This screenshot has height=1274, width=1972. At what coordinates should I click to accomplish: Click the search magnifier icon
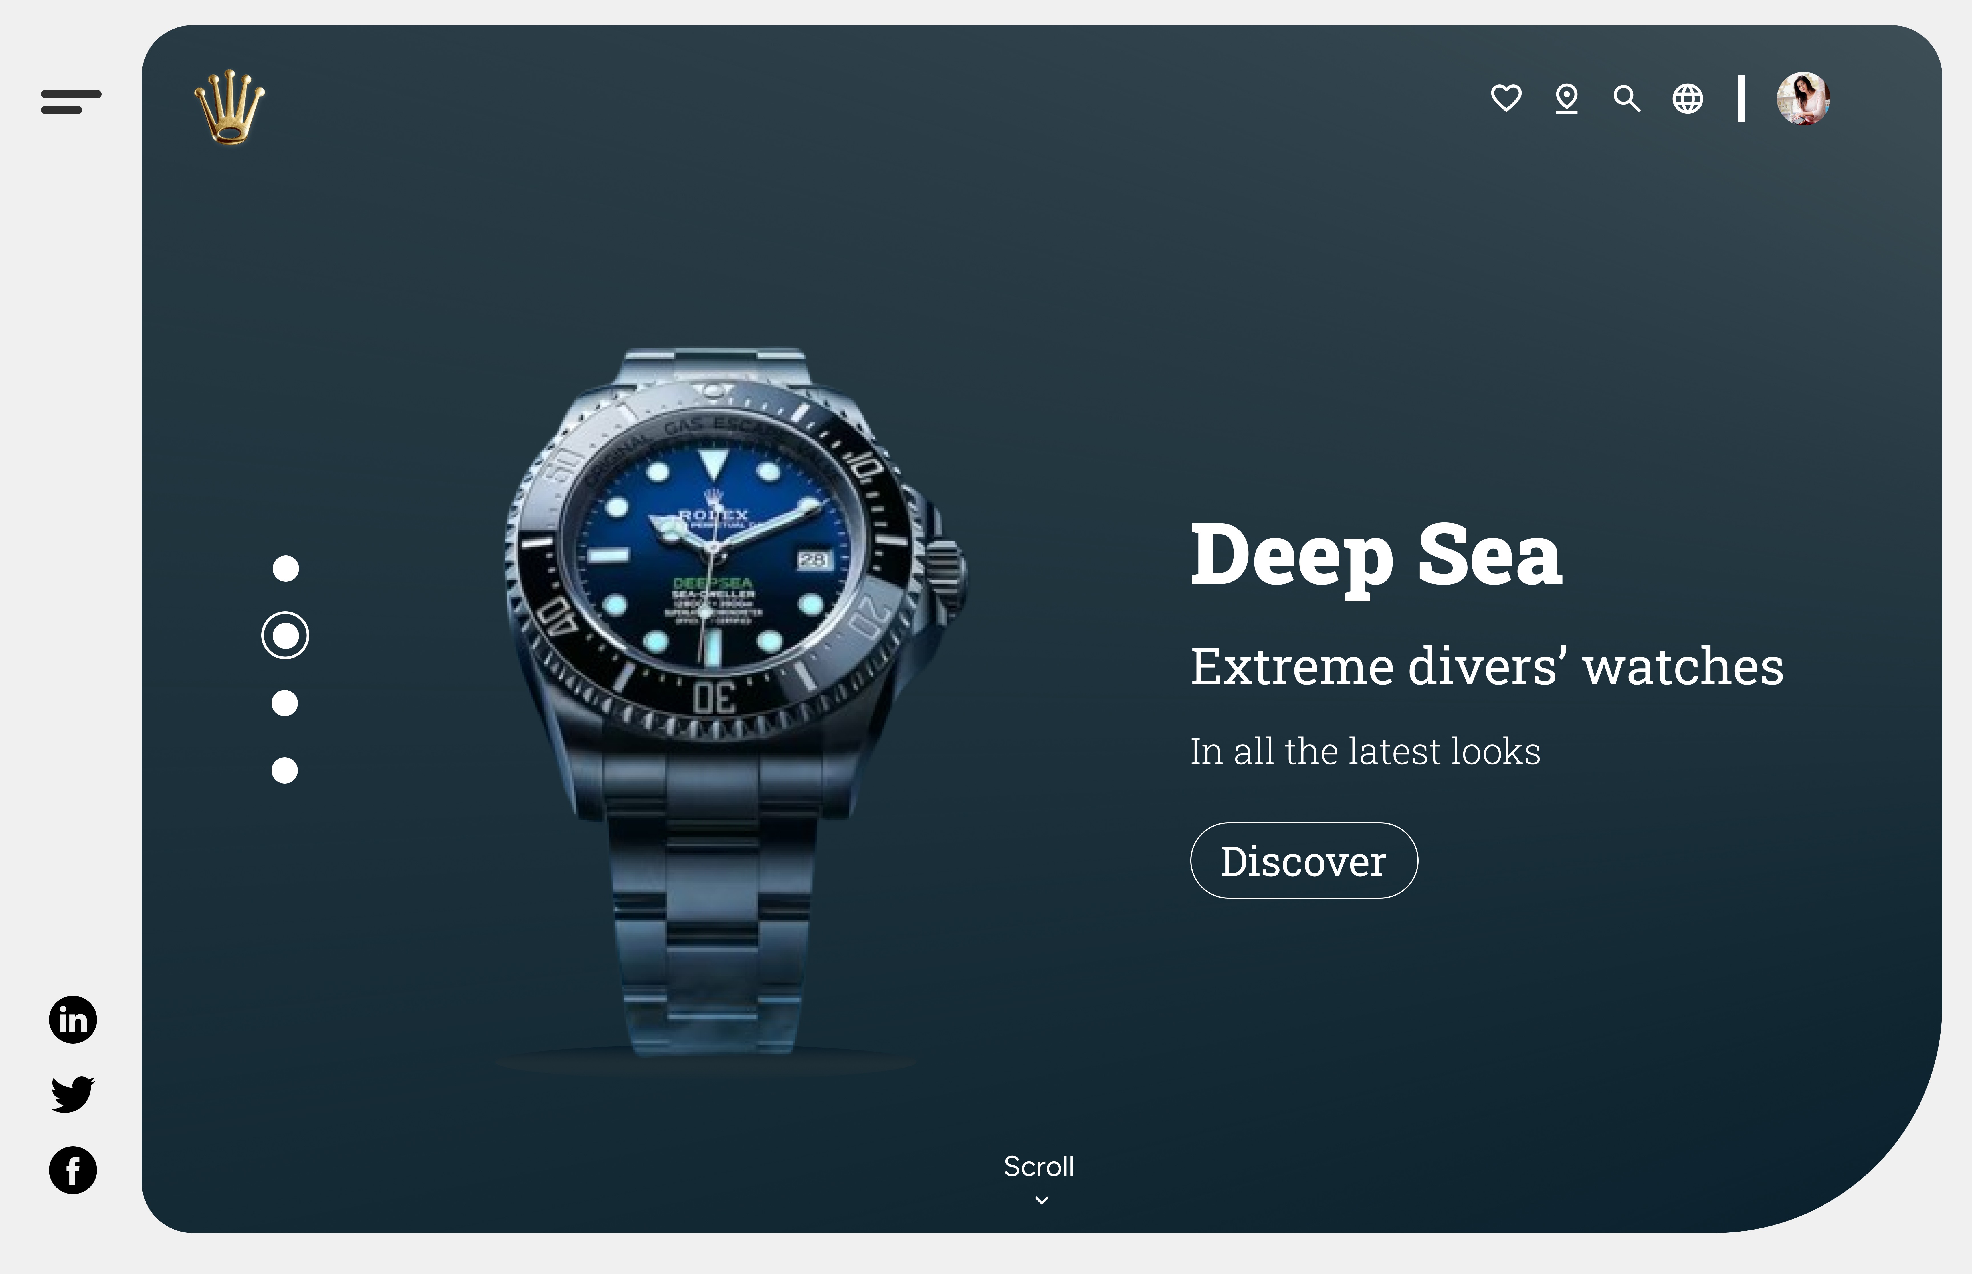pos(1627,98)
